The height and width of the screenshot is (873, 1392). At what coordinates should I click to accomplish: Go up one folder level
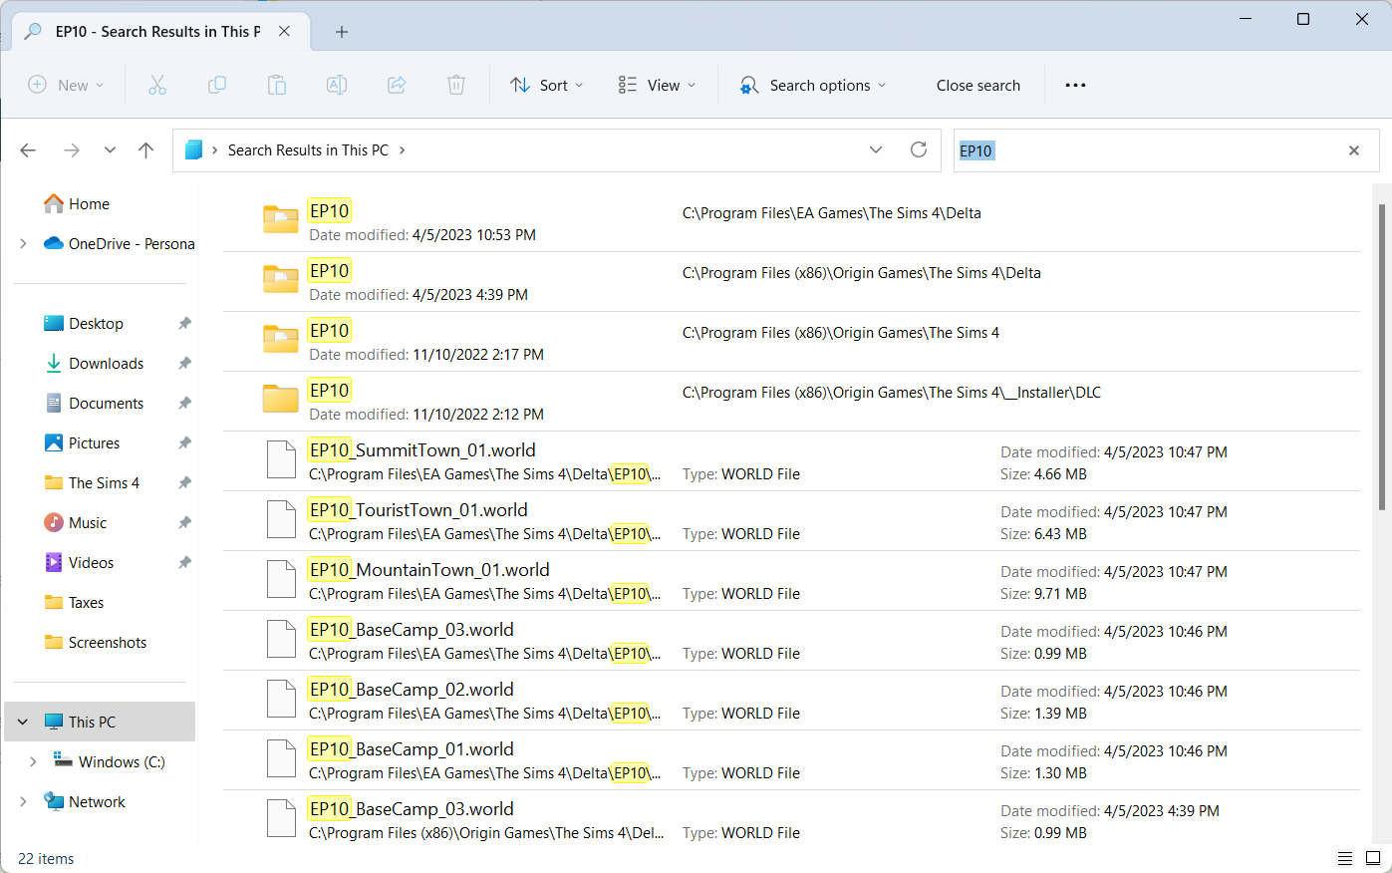pyautogui.click(x=146, y=150)
